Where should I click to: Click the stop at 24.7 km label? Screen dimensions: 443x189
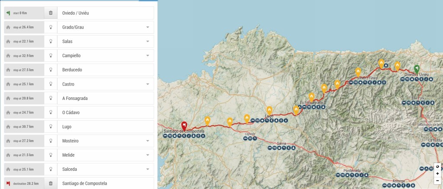[x=24, y=112]
